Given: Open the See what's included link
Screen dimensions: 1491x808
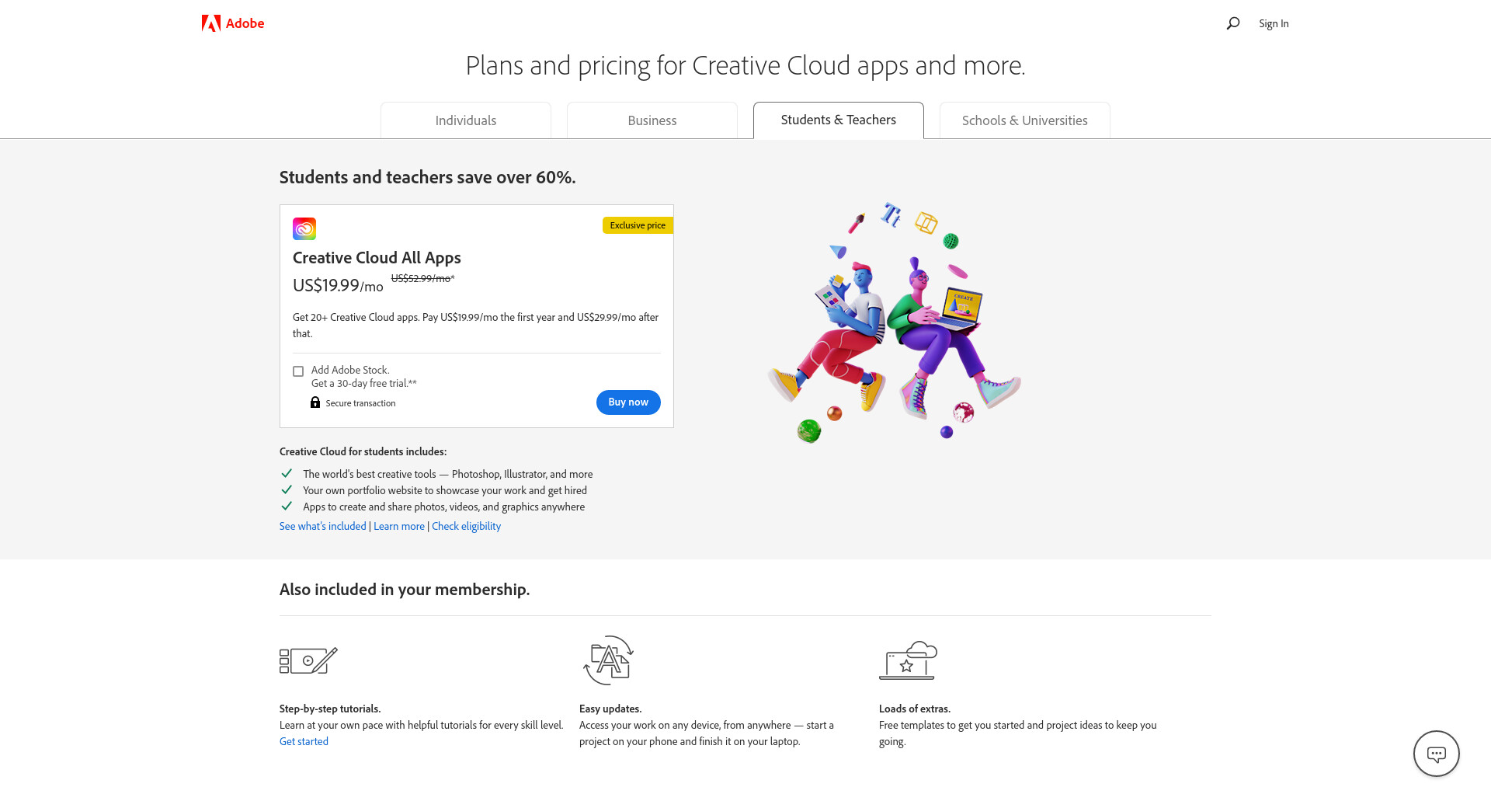Looking at the screenshot, I should [323, 526].
